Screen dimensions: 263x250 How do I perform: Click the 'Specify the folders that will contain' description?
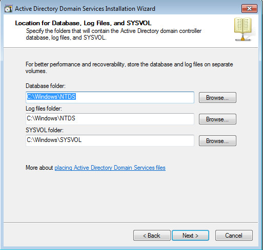coord(114,34)
